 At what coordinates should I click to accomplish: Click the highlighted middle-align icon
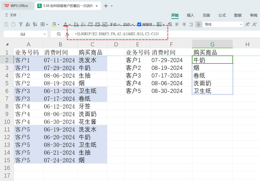pos(199,24)
